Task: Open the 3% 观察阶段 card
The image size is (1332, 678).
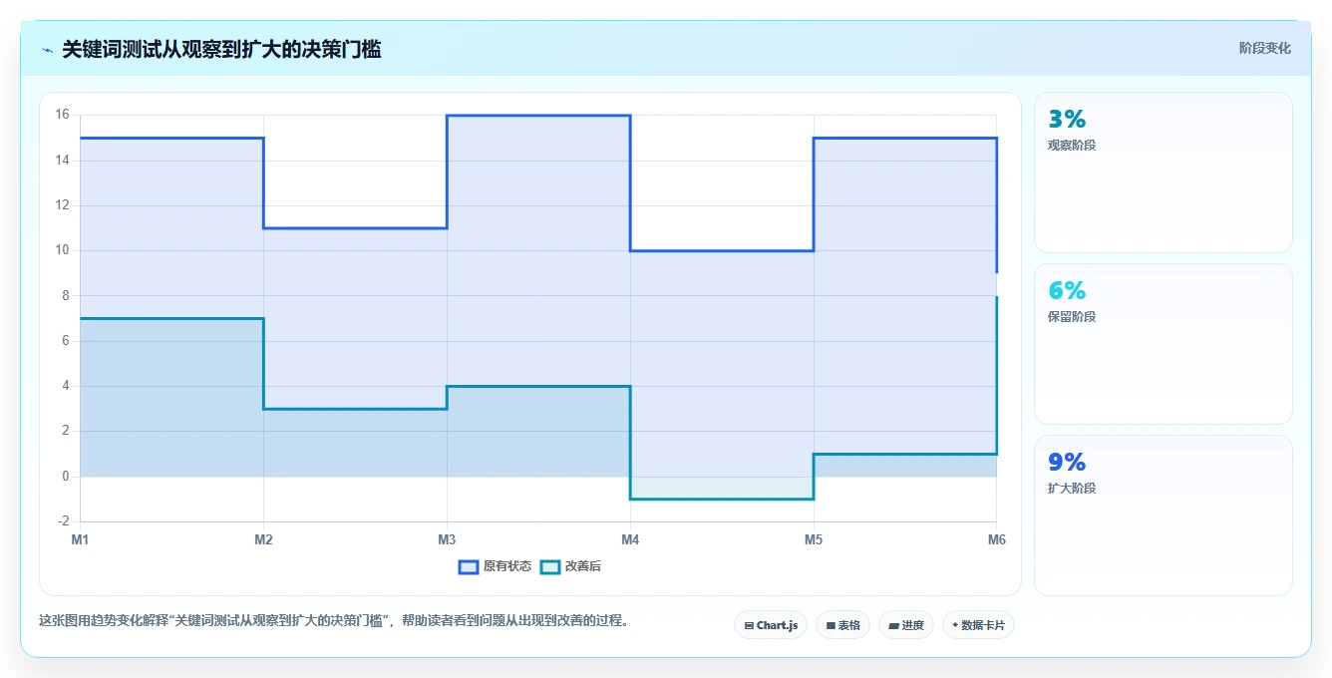Action: [x=1164, y=172]
